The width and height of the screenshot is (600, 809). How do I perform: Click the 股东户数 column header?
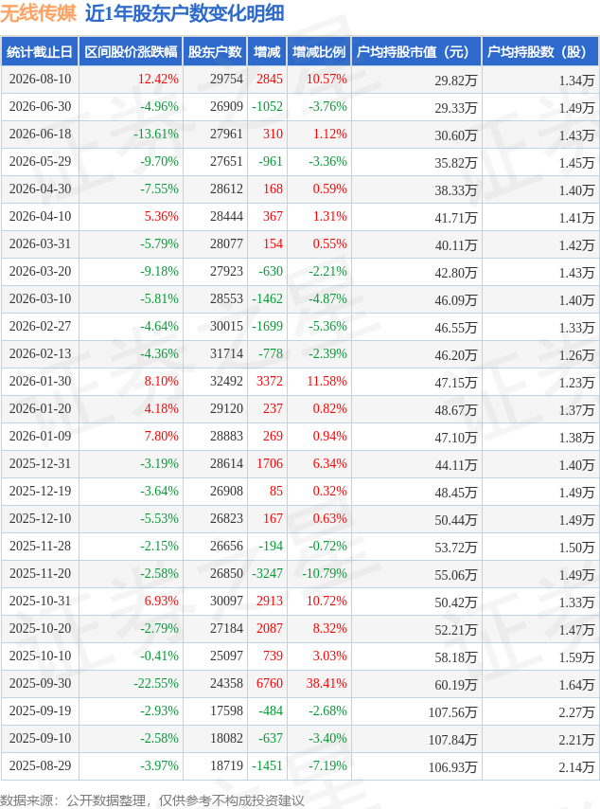(215, 51)
